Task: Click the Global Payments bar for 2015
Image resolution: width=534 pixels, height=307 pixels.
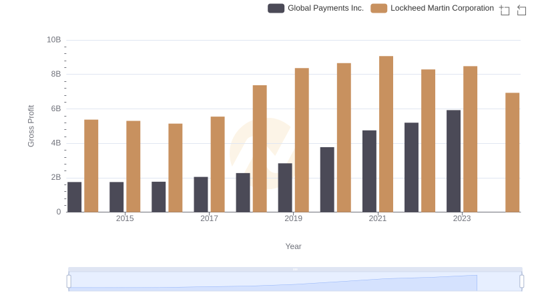Action: [x=116, y=197]
